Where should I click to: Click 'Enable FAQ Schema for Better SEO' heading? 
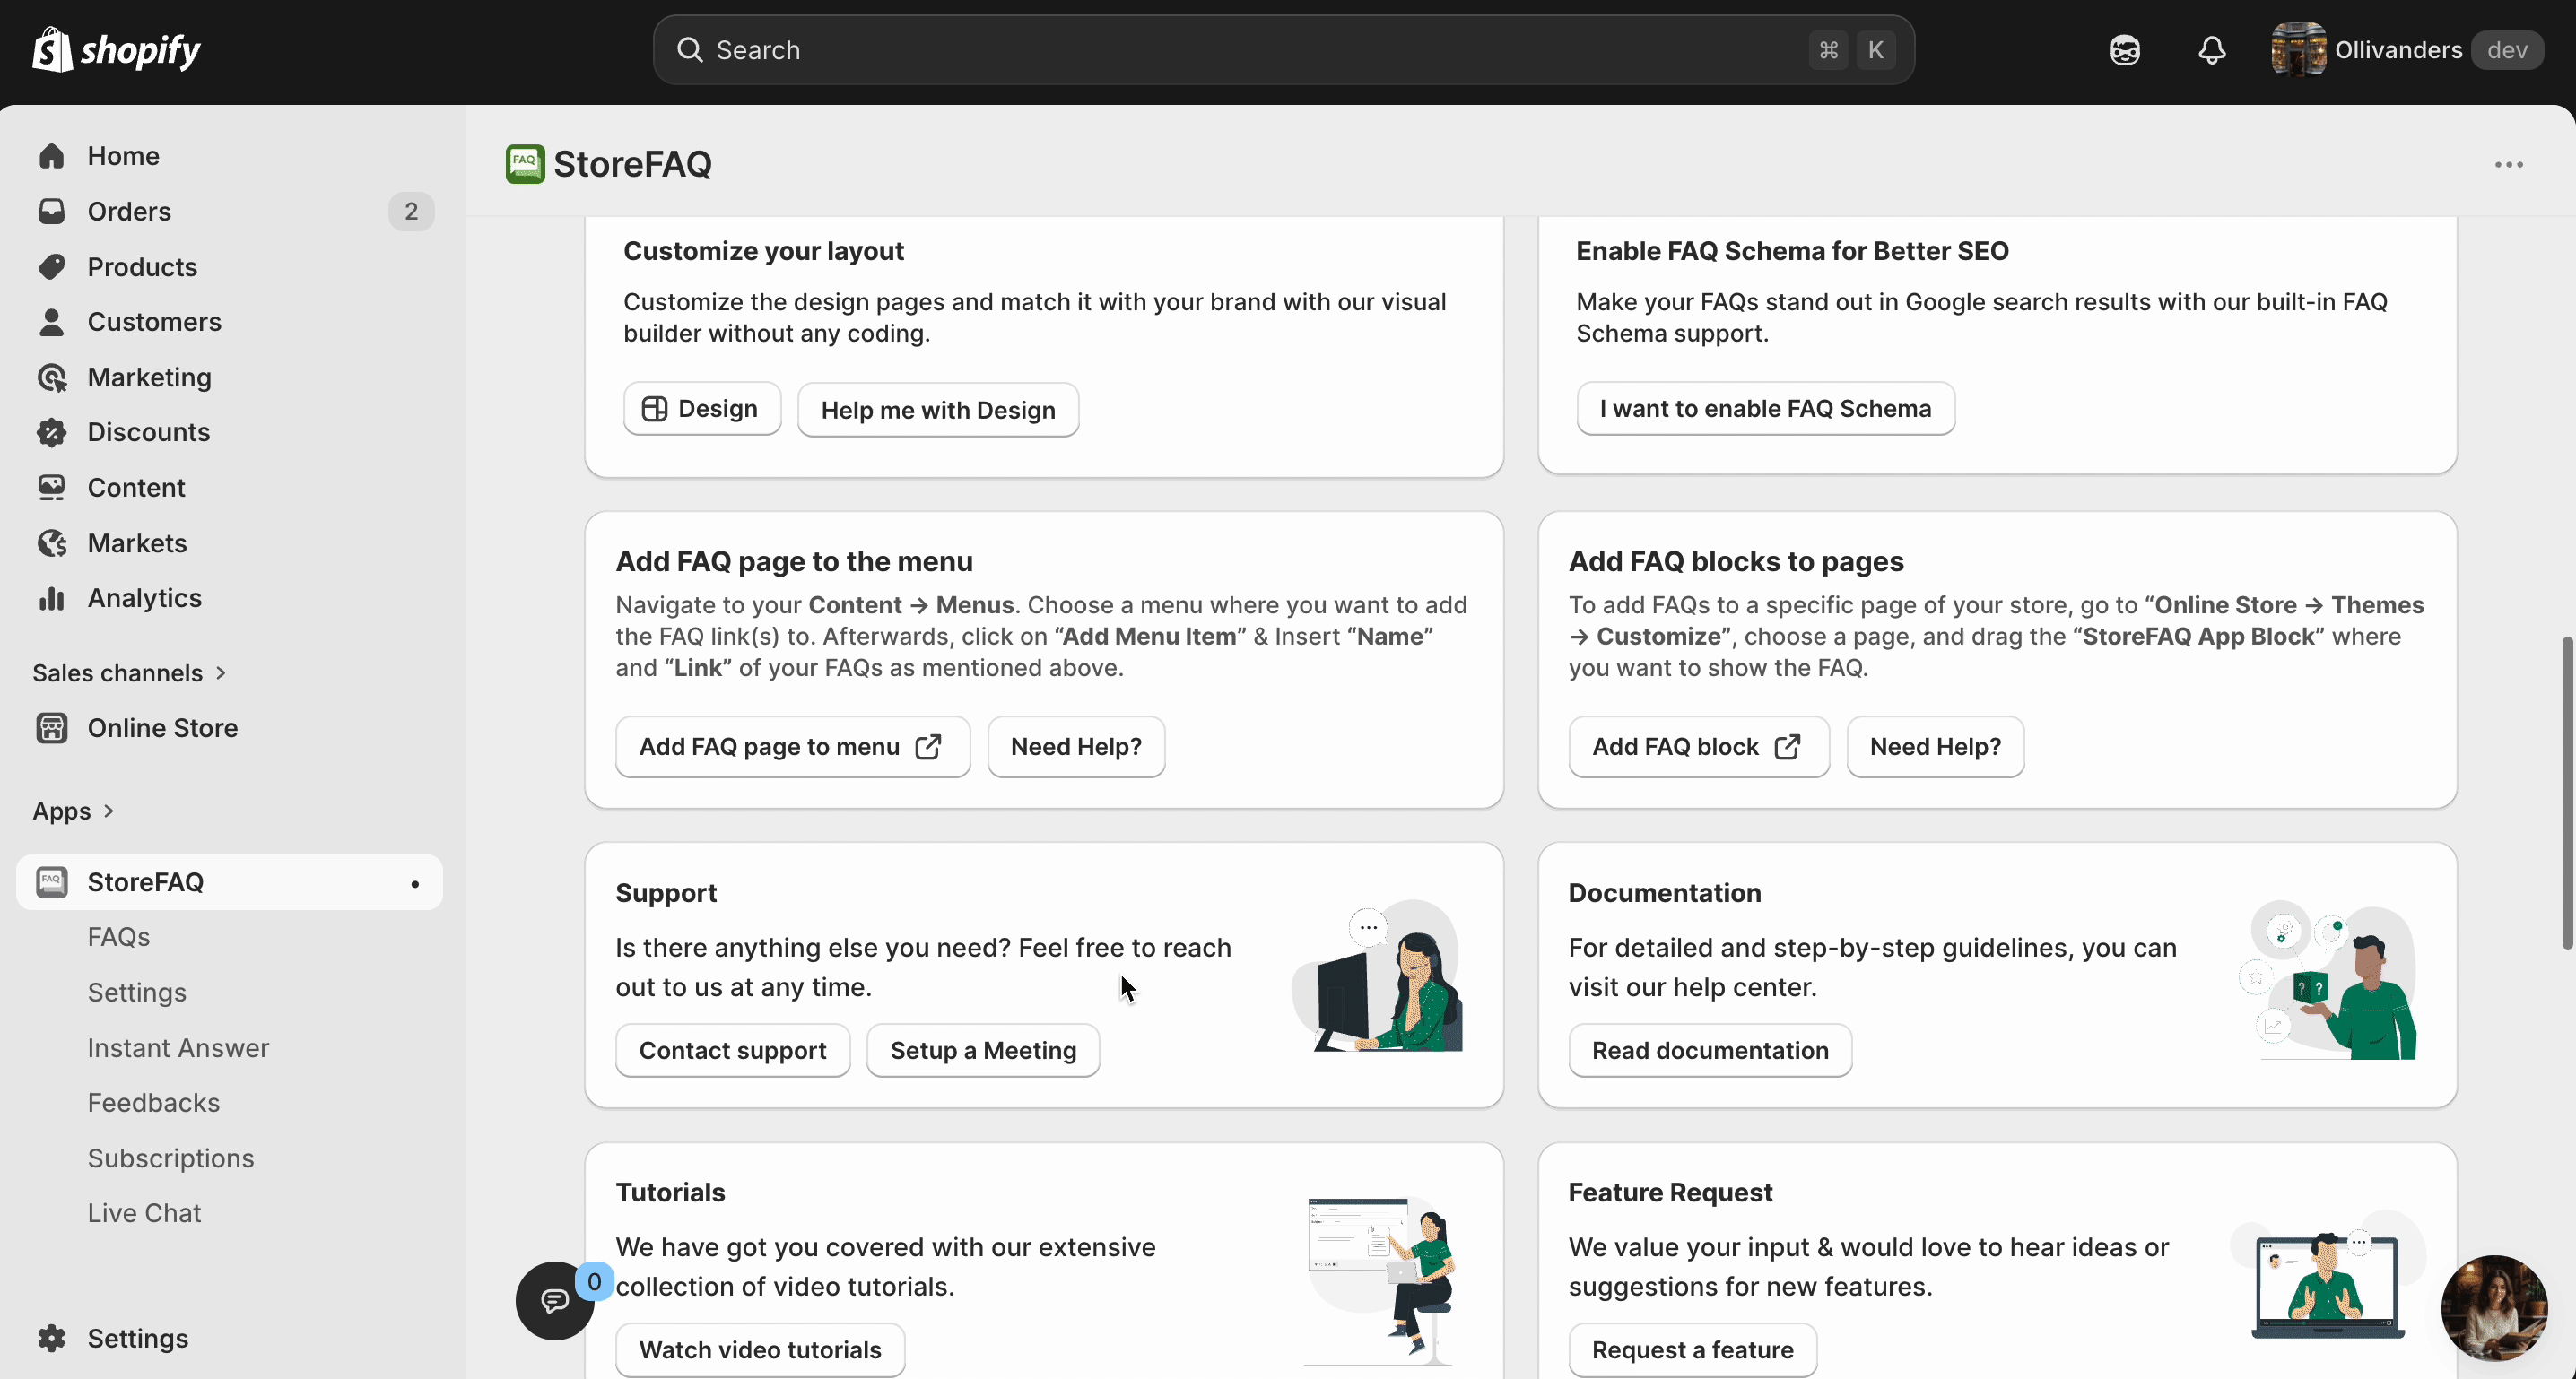click(1792, 251)
